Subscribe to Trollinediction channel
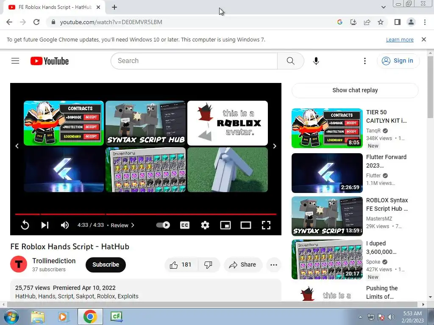434x325 pixels. (106, 264)
